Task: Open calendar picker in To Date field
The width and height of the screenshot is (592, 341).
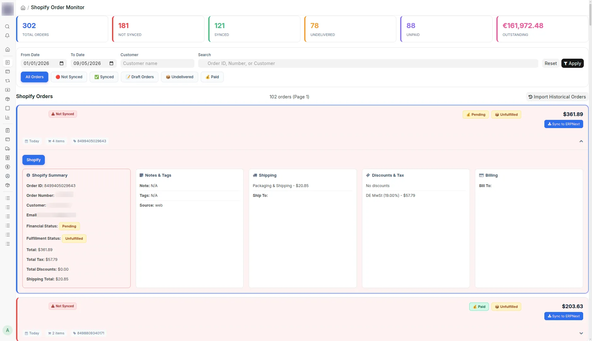Action: tap(111, 63)
